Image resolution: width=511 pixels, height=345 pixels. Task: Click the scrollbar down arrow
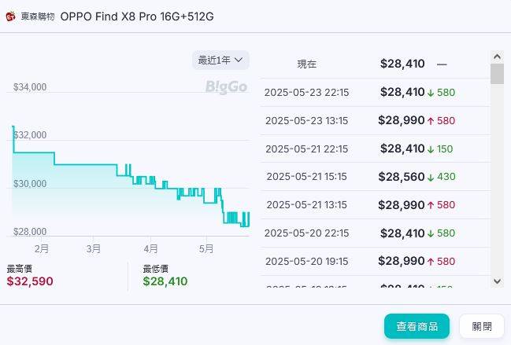click(497, 281)
